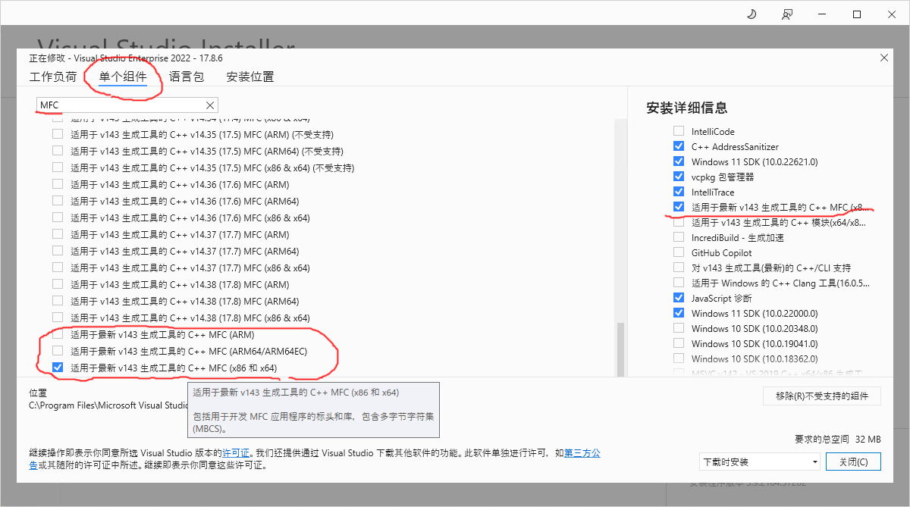Click 移除(R)不受支持的组件 button
The width and height of the screenshot is (910, 507).
822,396
